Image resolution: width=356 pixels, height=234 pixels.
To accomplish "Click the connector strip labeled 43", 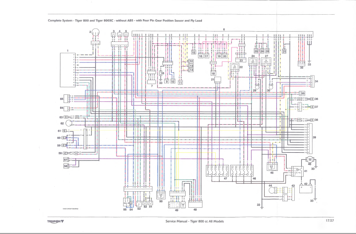I will click(293, 194).
